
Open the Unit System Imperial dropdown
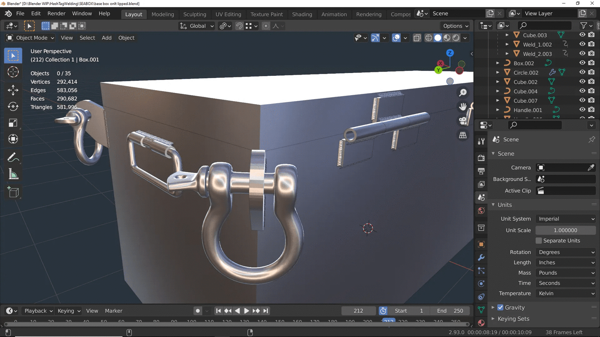coord(566,219)
